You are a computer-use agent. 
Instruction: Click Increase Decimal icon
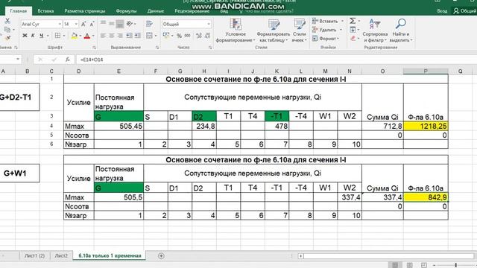[199, 36]
